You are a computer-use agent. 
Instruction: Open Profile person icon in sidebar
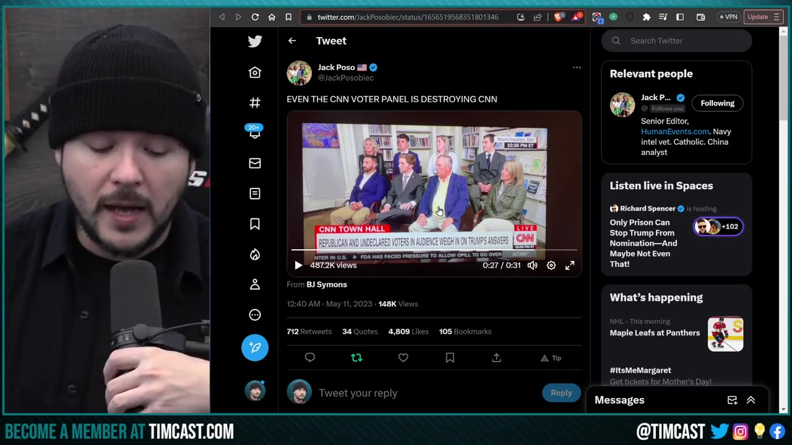coord(255,284)
